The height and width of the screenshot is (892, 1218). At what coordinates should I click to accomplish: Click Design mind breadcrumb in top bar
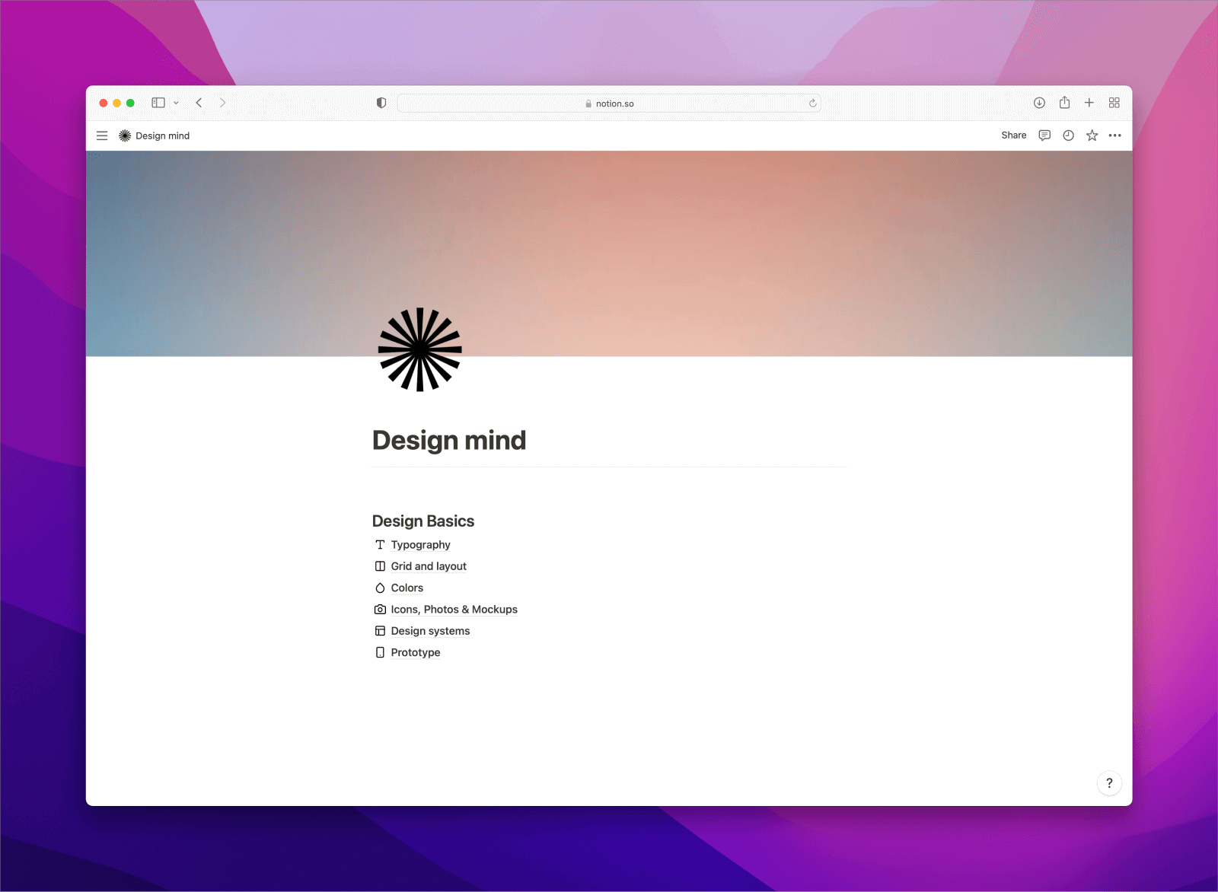click(162, 135)
